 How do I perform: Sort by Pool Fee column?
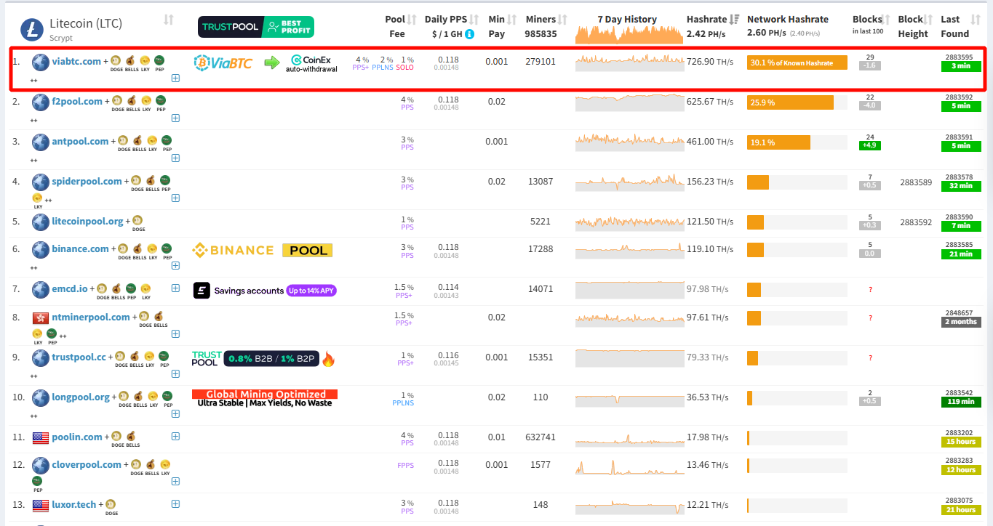point(412,20)
